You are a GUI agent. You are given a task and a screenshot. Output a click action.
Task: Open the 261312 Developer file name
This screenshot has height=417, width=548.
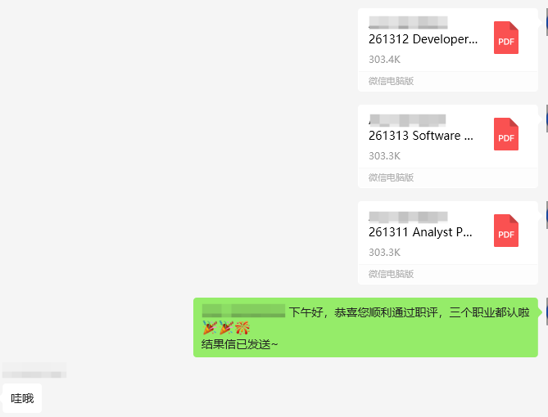(x=423, y=39)
